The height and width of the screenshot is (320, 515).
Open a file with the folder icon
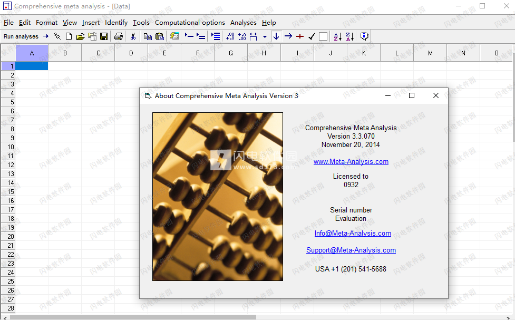tap(80, 36)
